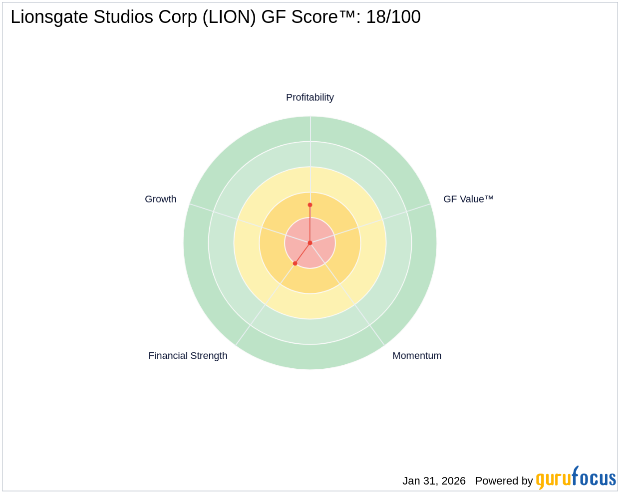Click the red Profitability data point
Image resolution: width=620 pixels, height=493 pixels.
[x=310, y=205]
